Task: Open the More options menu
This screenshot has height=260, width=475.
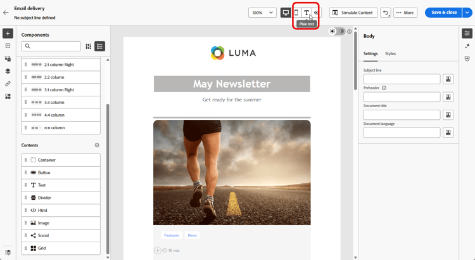Action: 405,13
